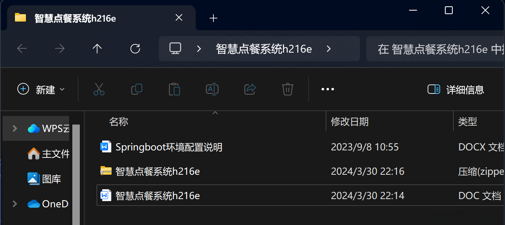Add a new tab with plus button
The width and height of the screenshot is (505, 225).
pyautogui.click(x=213, y=18)
